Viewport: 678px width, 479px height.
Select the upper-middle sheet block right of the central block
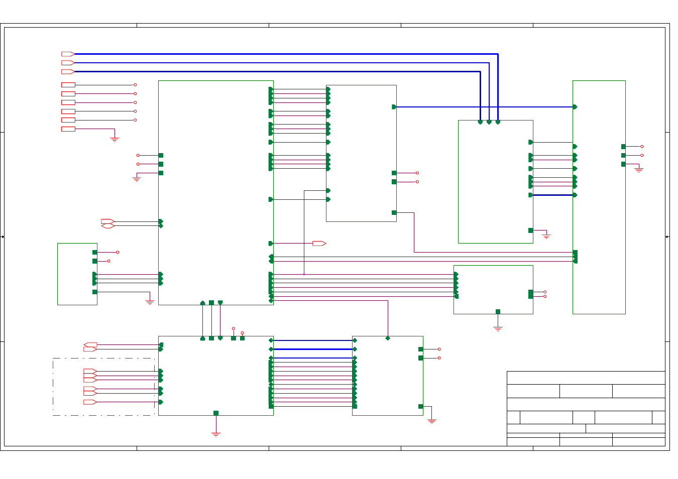coord(361,153)
